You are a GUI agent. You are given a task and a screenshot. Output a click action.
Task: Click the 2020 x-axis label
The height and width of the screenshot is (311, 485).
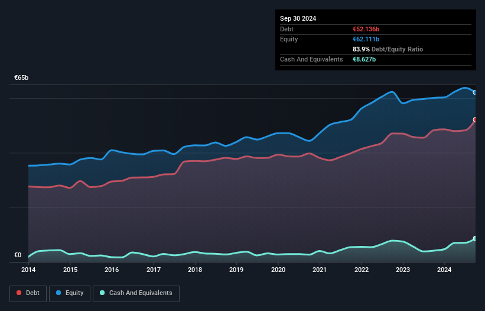278,270
